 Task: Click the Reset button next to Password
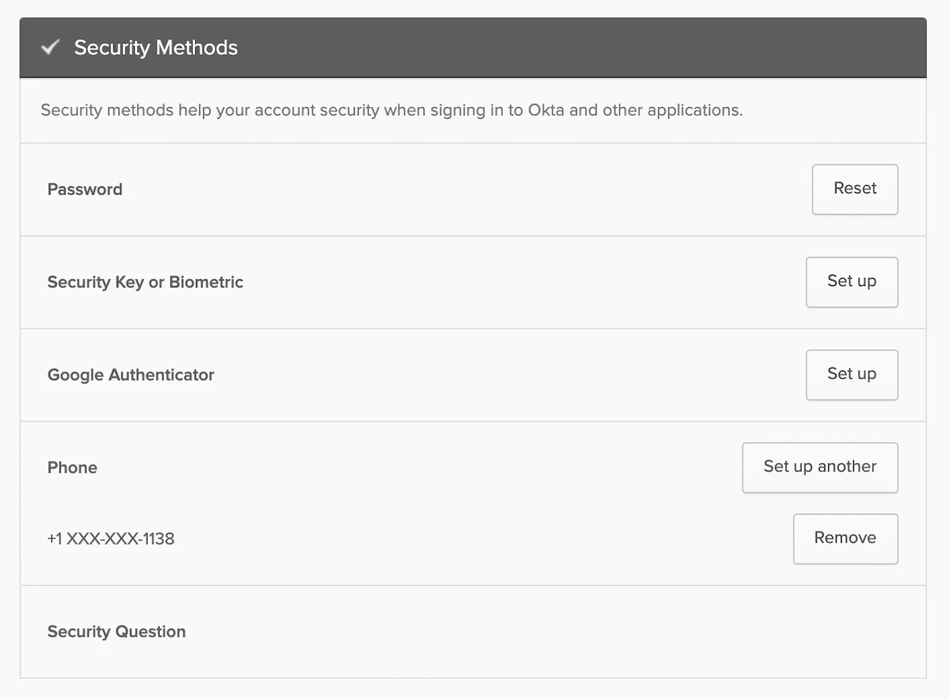(x=854, y=189)
